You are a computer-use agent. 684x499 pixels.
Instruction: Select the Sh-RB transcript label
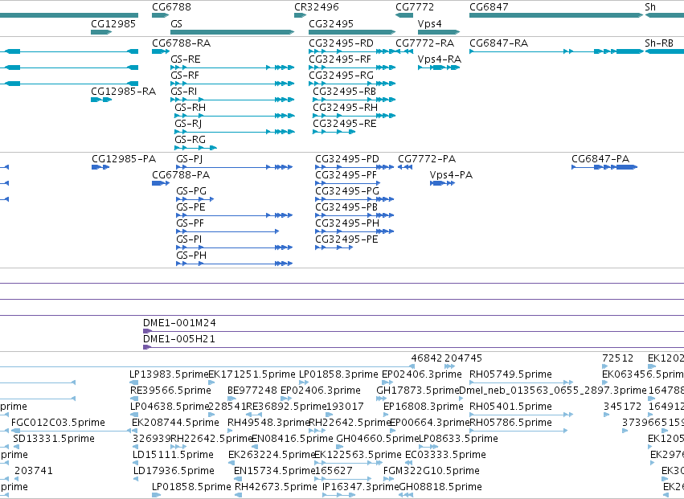659,43
